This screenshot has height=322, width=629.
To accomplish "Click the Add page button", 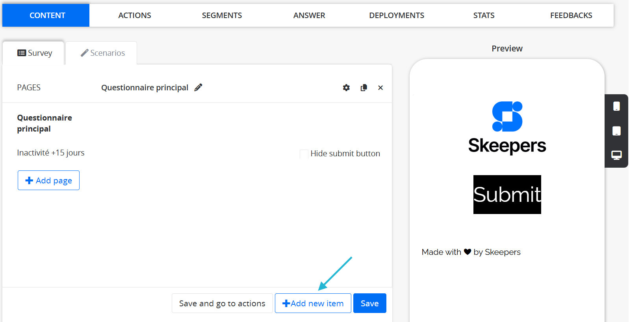I will (x=48, y=180).
